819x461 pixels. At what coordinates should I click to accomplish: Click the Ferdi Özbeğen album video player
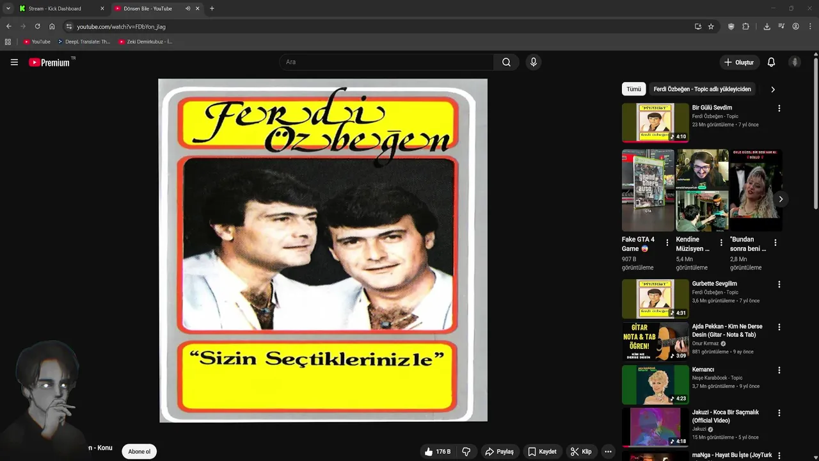point(322,250)
